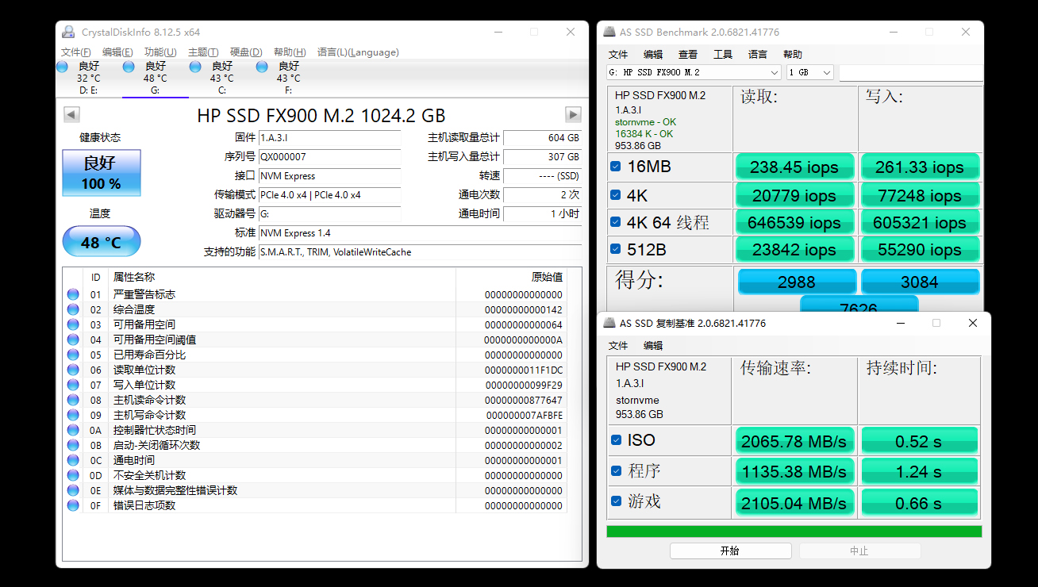Image resolution: width=1038 pixels, height=587 pixels.
Task: Click the ISO transfer rate 2065.78 MB/s
Action: tap(794, 441)
